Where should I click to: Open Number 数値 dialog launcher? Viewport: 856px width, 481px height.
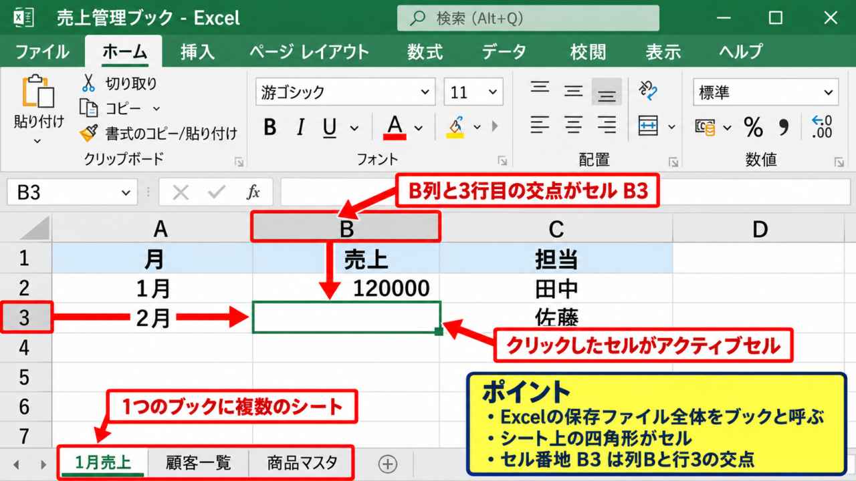[839, 162]
